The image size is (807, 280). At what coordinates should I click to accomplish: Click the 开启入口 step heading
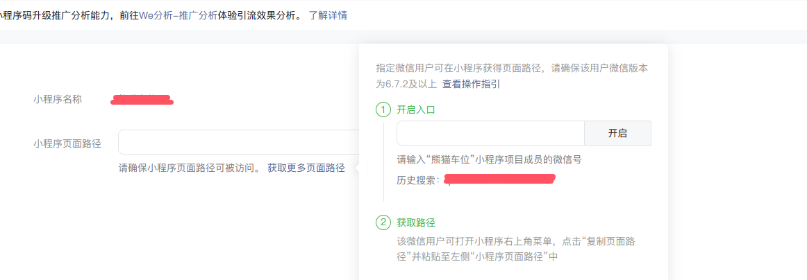pos(416,110)
